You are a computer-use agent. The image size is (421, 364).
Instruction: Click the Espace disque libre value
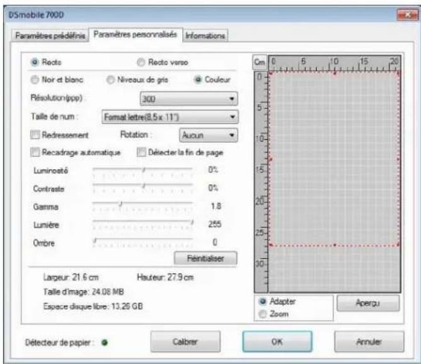127,306
